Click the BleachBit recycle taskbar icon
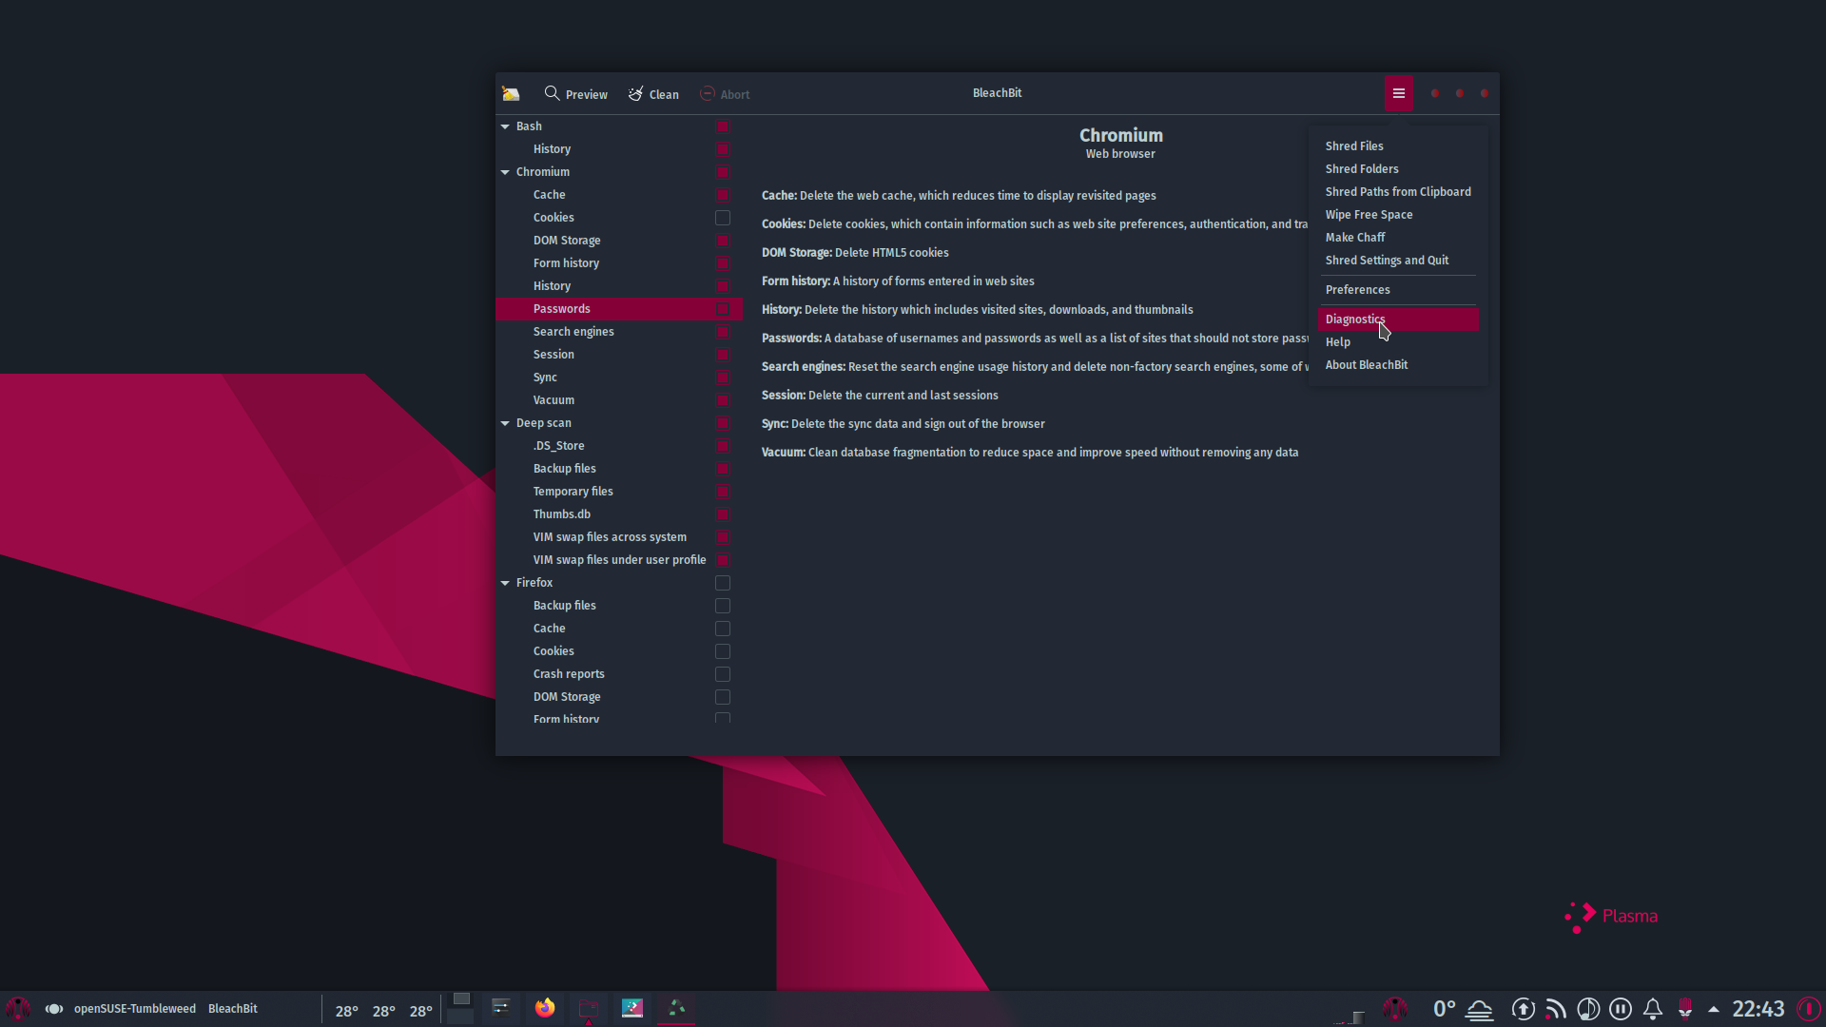The width and height of the screenshot is (1826, 1027). coord(676,1008)
